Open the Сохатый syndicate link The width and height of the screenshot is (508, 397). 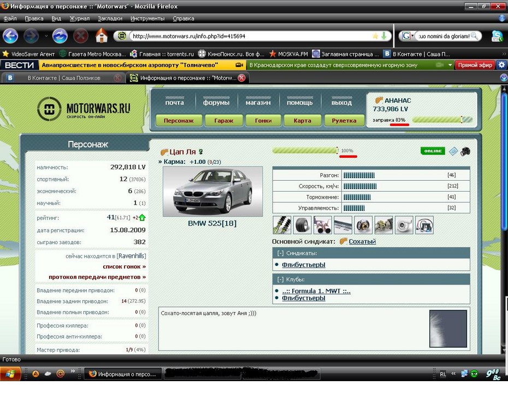pos(362,241)
